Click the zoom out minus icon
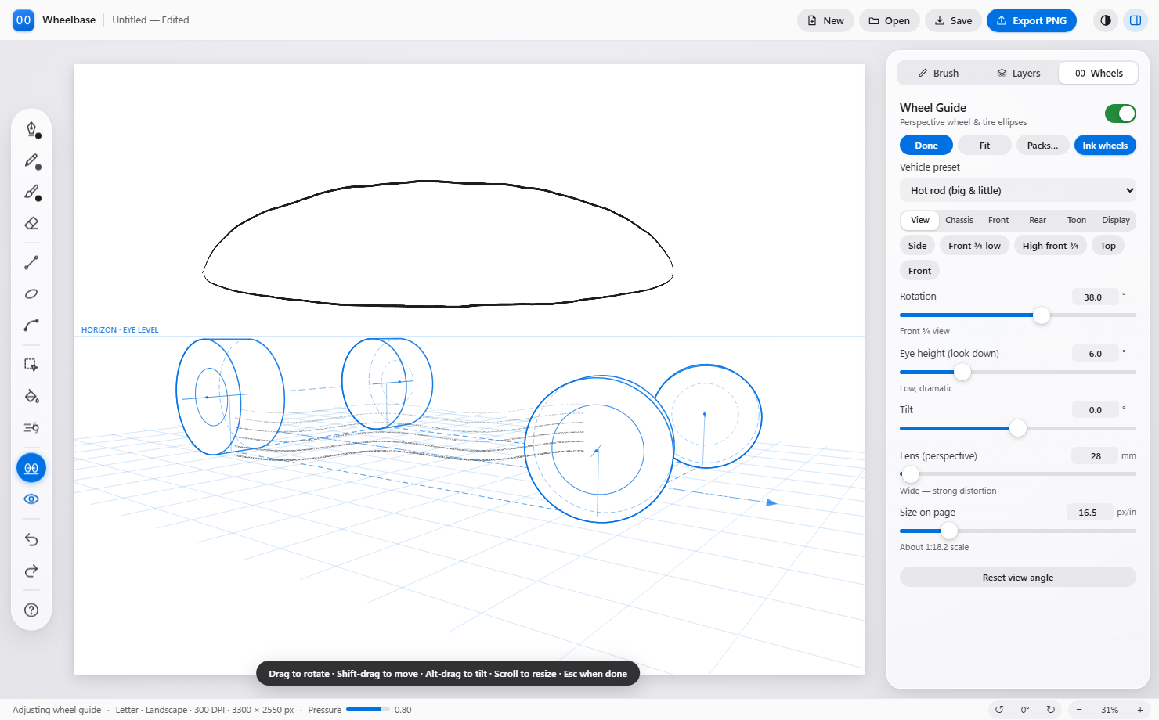This screenshot has height=720, width=1159. 1079,710
